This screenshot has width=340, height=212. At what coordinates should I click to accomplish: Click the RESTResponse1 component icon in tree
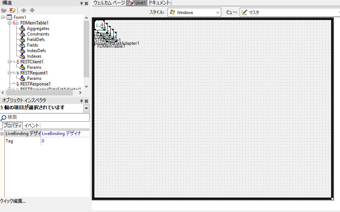coord(16,84)
